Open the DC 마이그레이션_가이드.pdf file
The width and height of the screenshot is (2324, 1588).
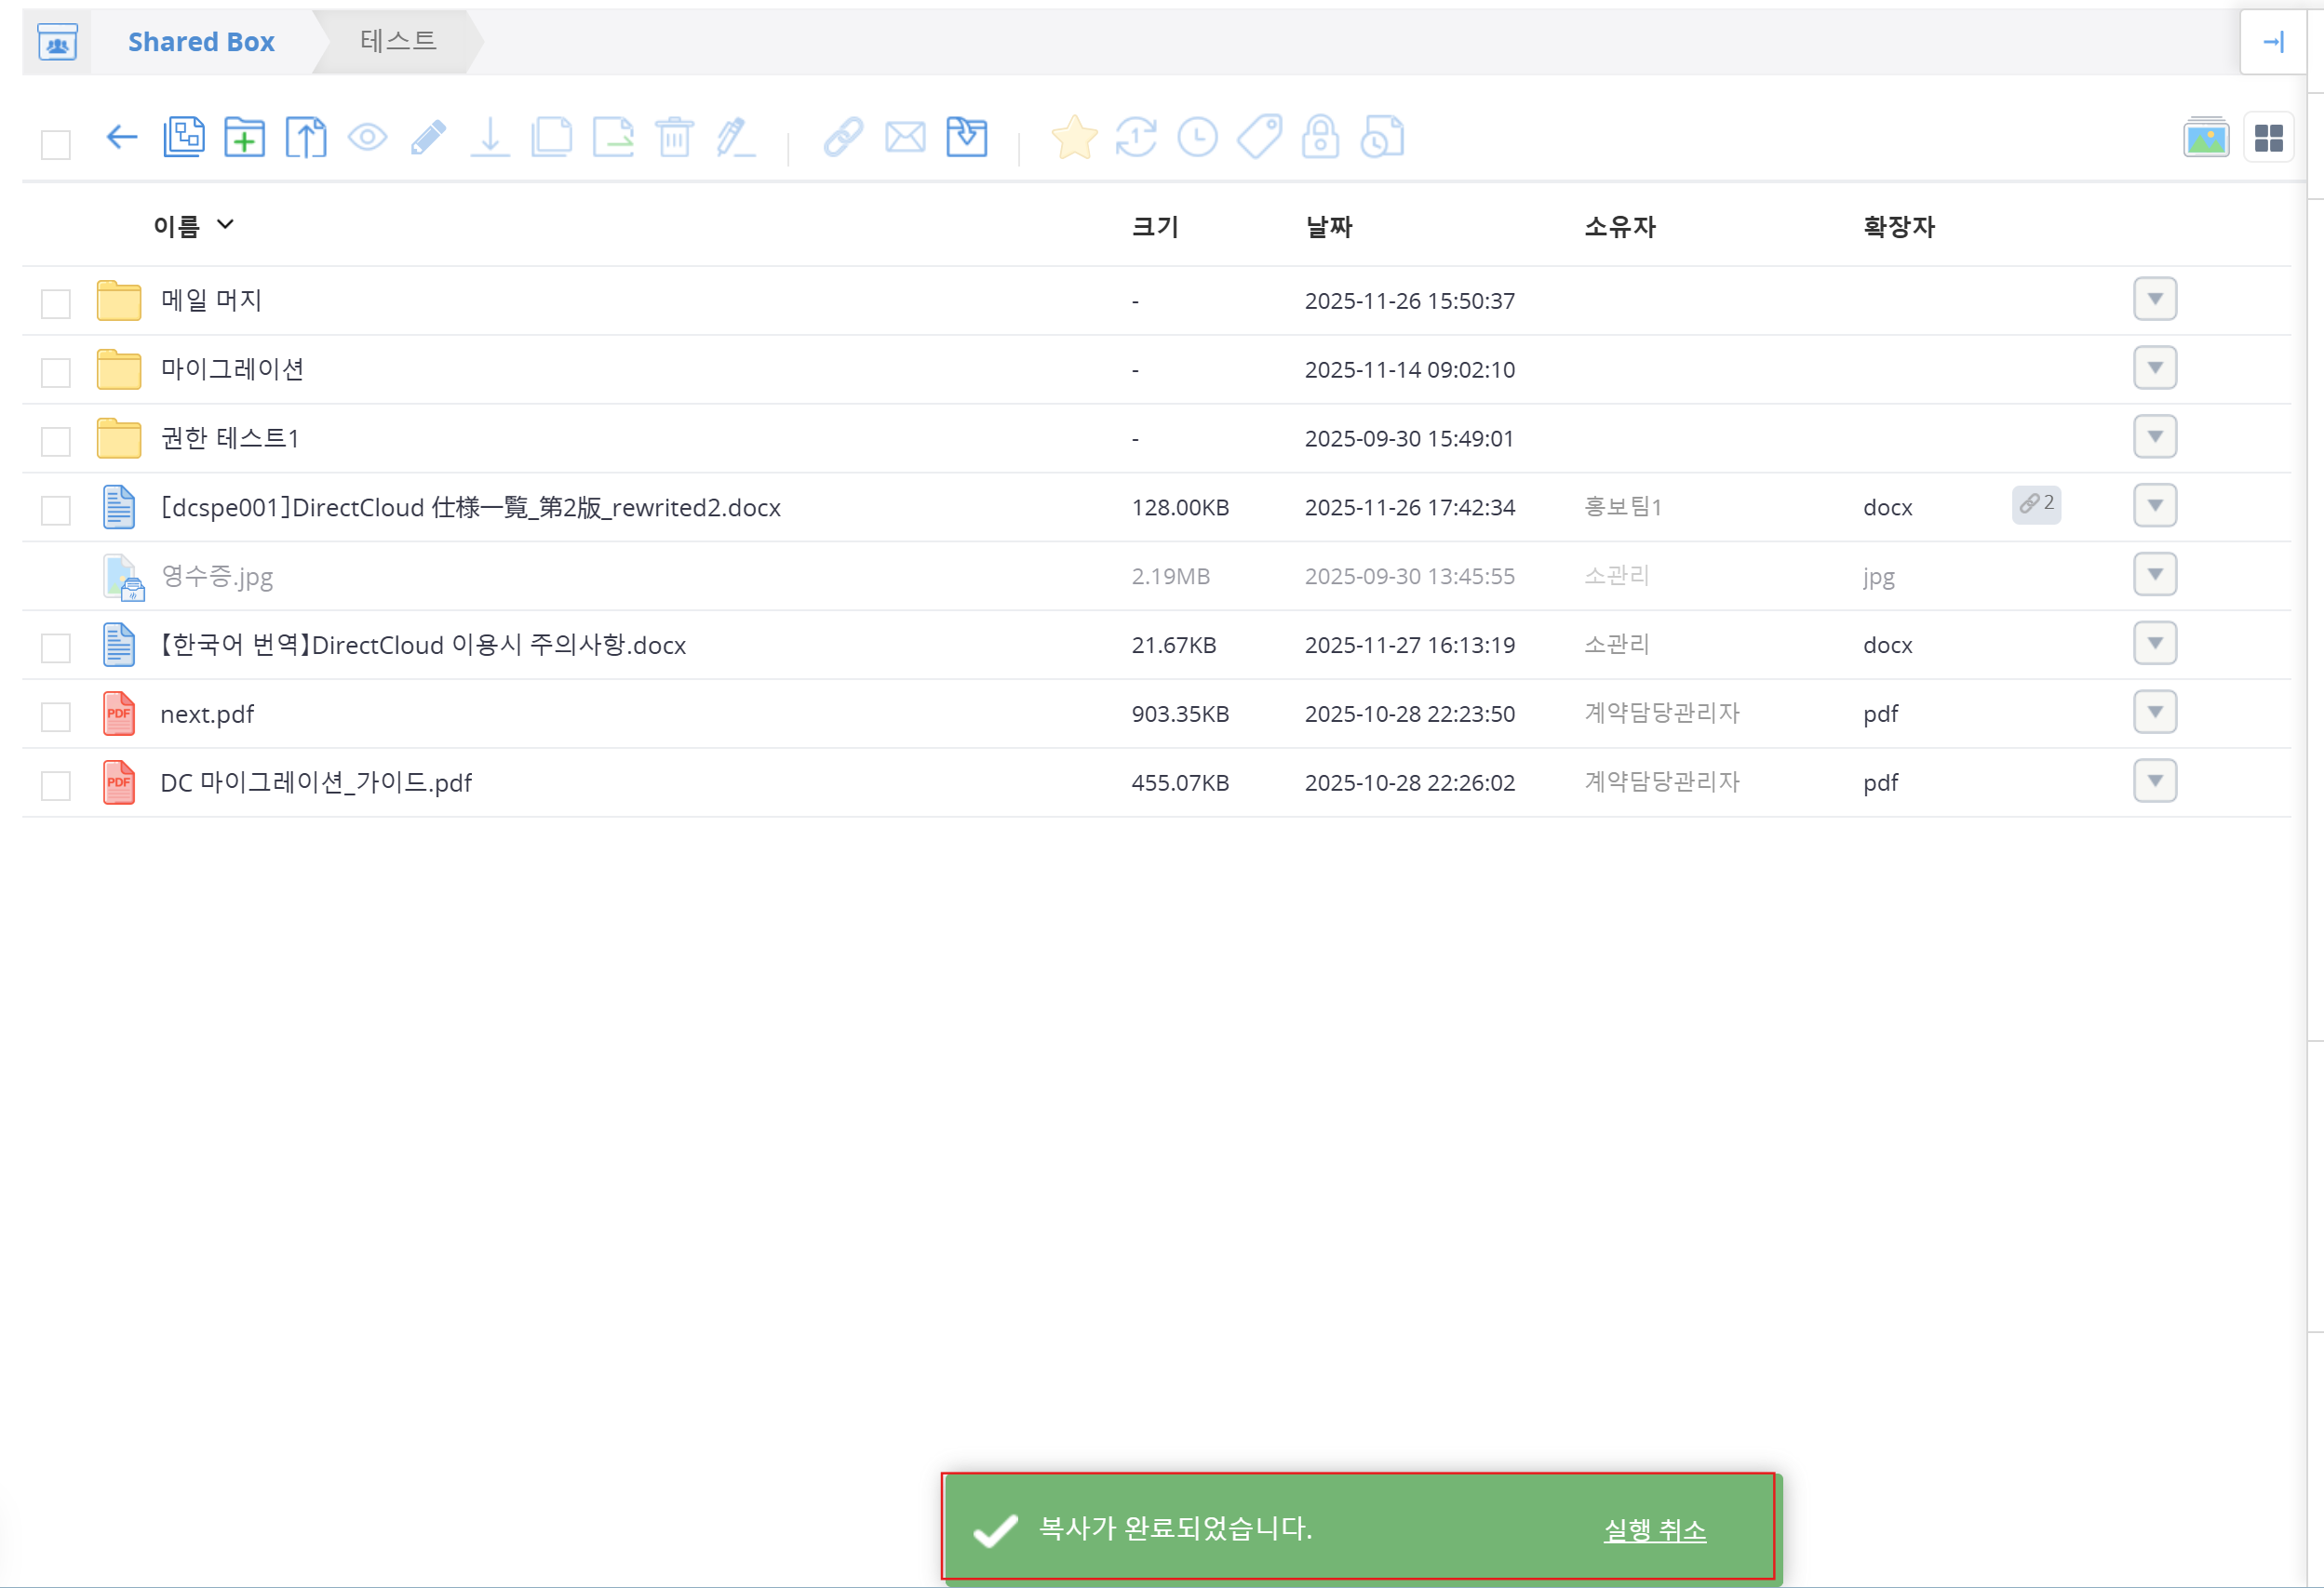[x=316, y=782]
